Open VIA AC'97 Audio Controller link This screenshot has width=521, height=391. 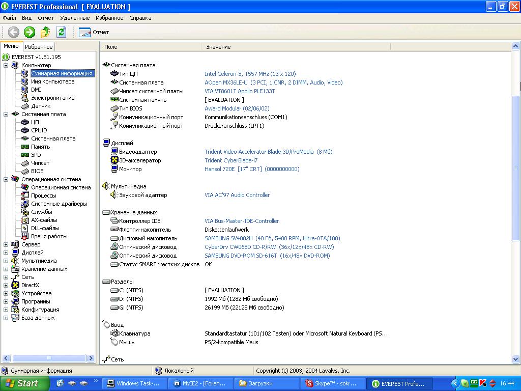pos(237,195)
